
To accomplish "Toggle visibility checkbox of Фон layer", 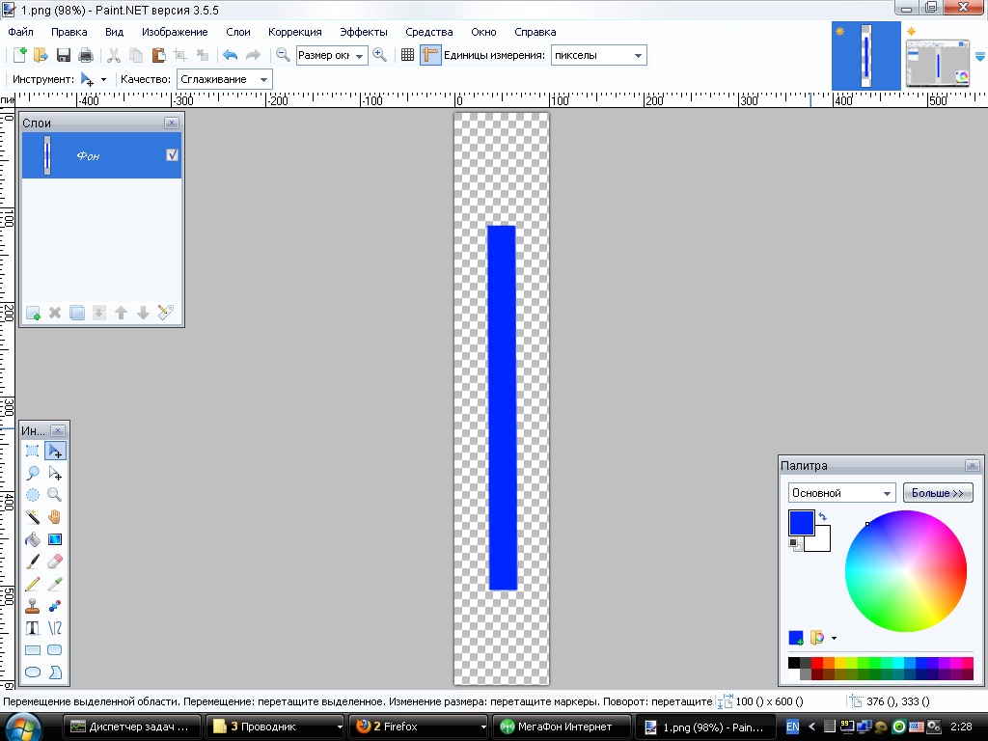I will click(x=172, y=155).
